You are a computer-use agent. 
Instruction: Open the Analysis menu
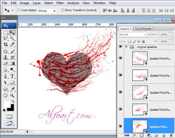pos(73,3)
